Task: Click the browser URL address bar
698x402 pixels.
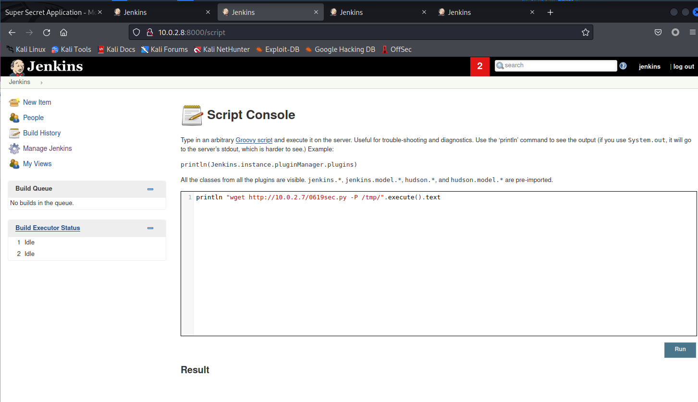Action: [360, 33]
